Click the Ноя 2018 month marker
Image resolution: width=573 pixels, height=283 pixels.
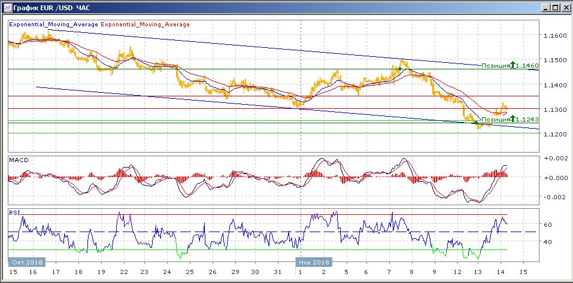click(315, 262)
